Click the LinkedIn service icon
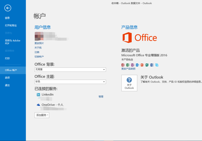Viewport: 202px width, 141px height. 39,95
